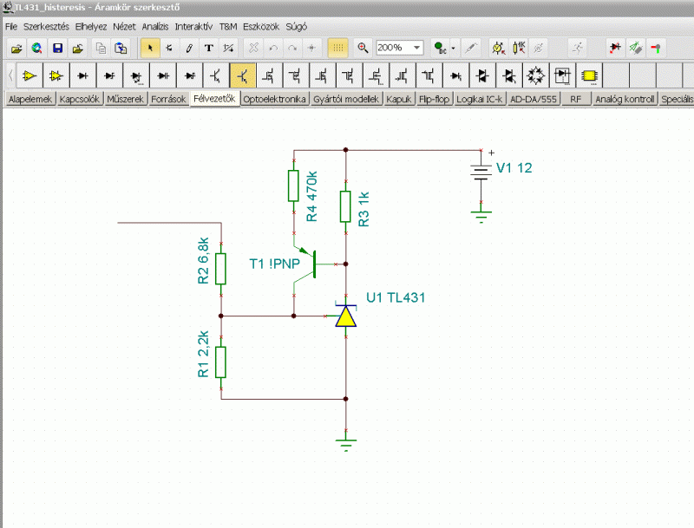Switch to the Kapuk tab

click(x=399, y=99)
